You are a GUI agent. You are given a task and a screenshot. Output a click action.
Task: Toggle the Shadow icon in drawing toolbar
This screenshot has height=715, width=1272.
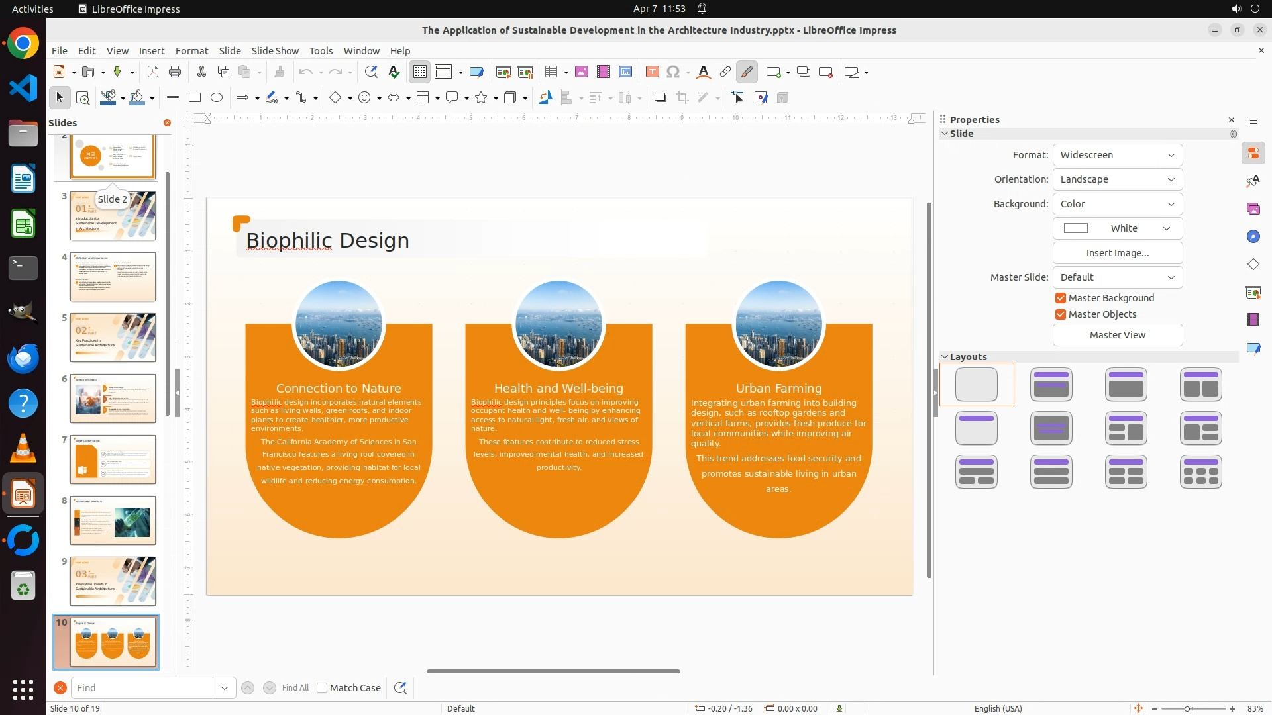660,98
